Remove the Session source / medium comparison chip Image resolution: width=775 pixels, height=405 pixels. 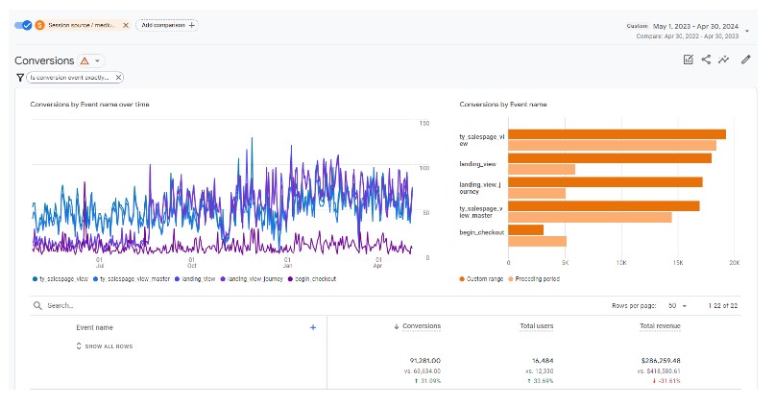126,25
